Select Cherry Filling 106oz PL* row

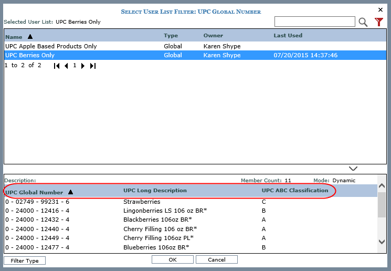[x=191, y=238]
